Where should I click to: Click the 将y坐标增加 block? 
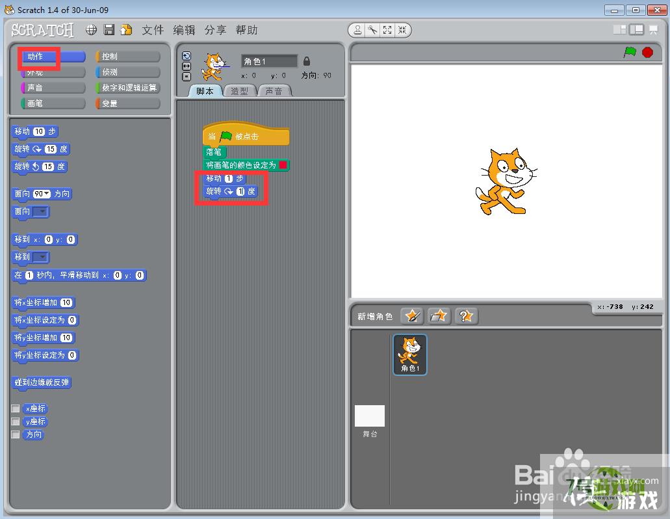pos(44,338)
